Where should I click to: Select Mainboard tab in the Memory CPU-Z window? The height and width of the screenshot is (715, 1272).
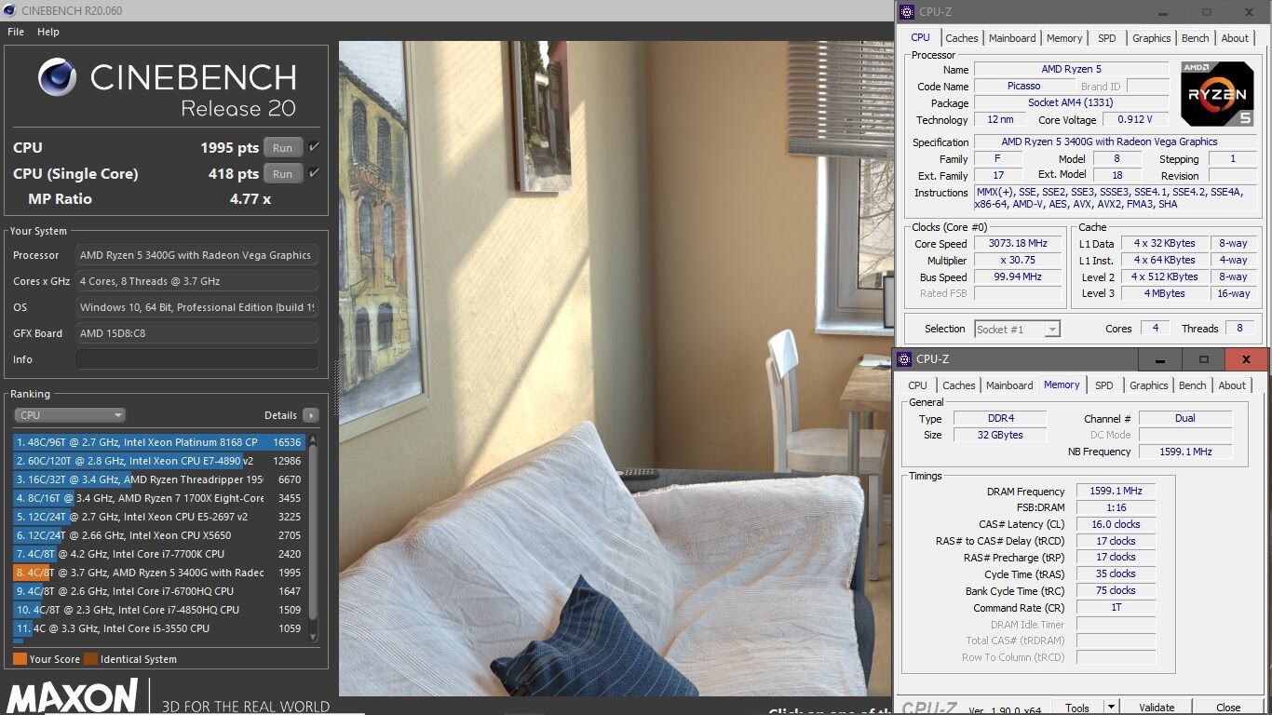pyautogui.click(x=1009, y=385)
